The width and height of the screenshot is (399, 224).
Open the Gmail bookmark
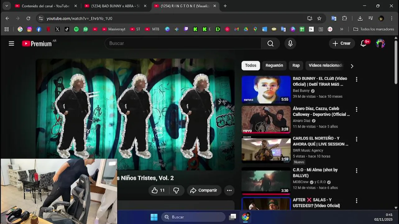(x=236, y=29)
